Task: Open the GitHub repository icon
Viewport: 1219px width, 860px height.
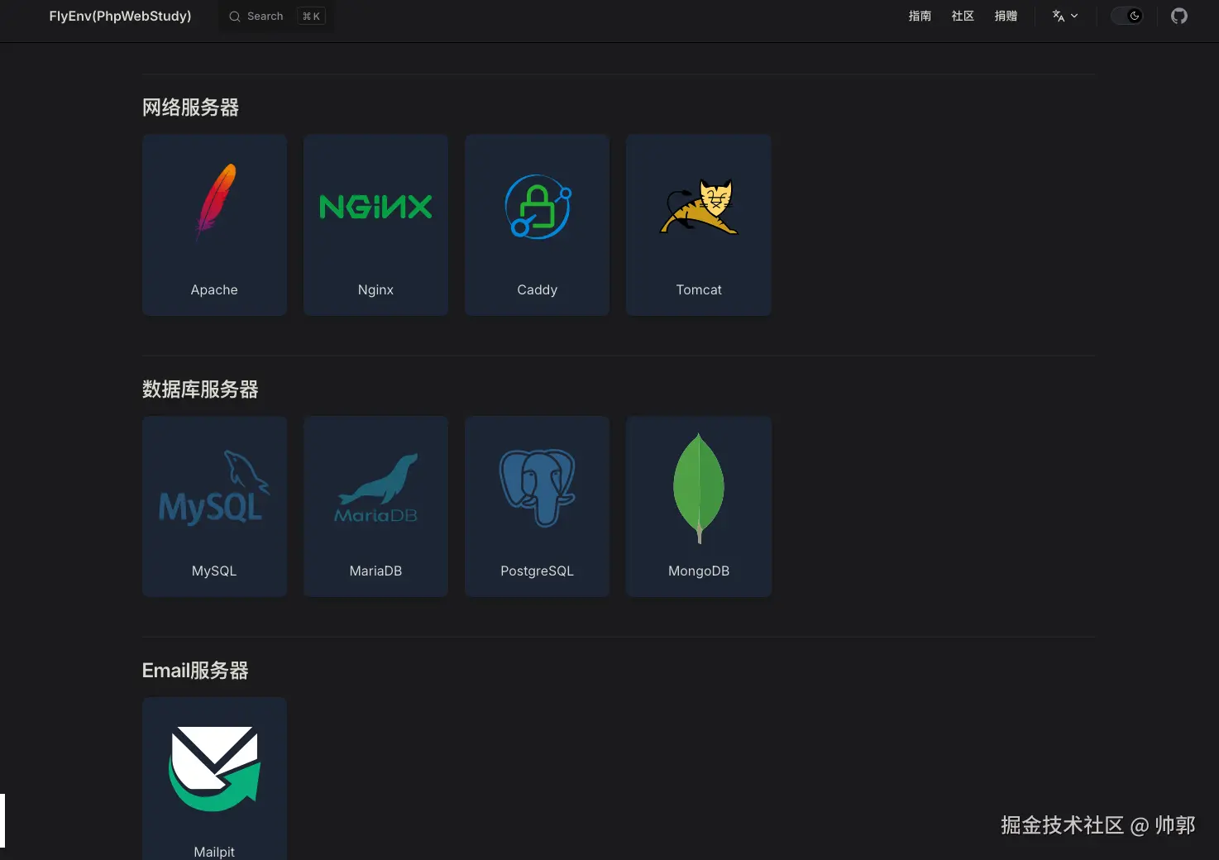Action: (x=1179, y=16)
